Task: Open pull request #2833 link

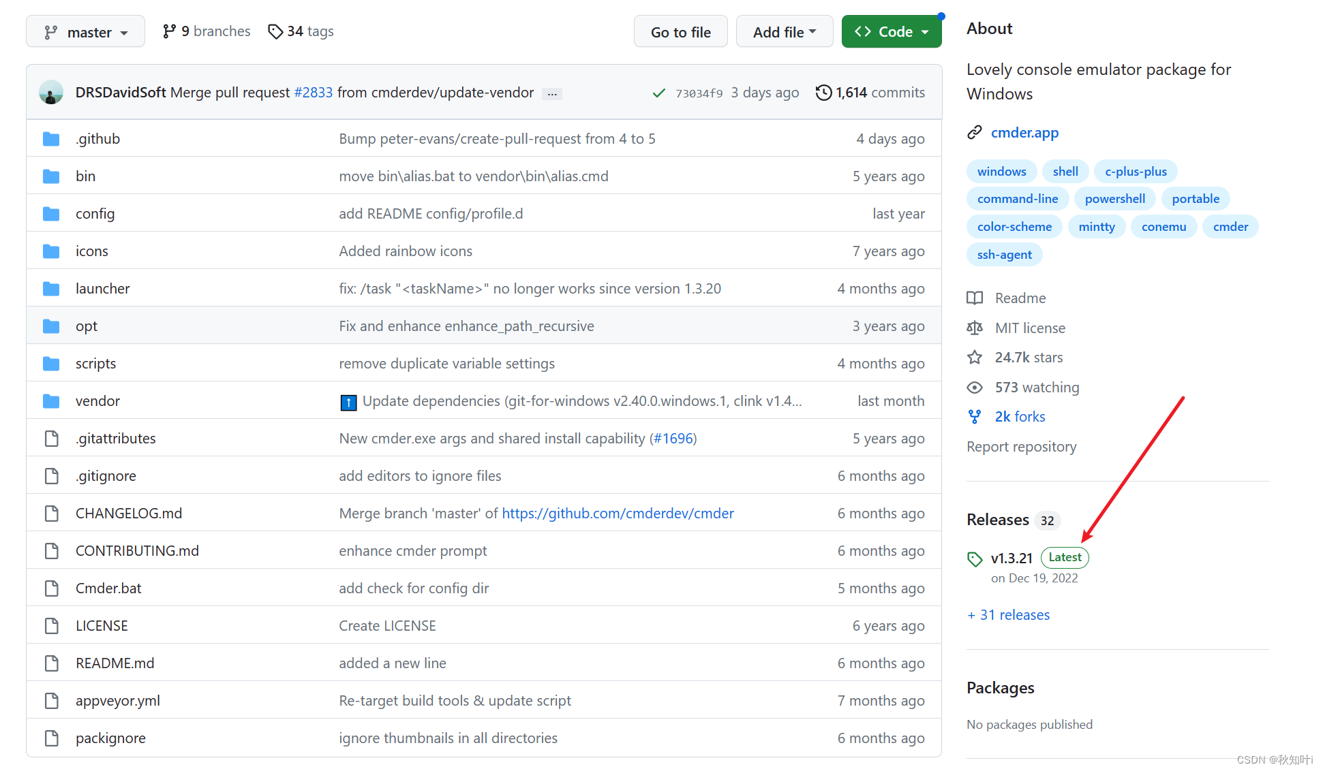Action: click(313, 93)
